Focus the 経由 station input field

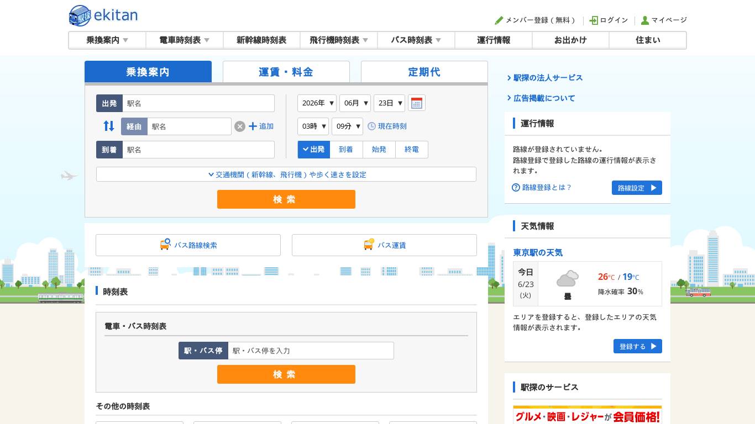[x=189, y=126]
